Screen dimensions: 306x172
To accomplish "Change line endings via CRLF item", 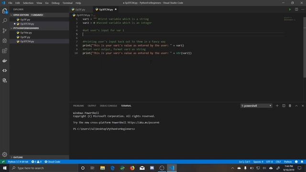I will tap(278, 161).
